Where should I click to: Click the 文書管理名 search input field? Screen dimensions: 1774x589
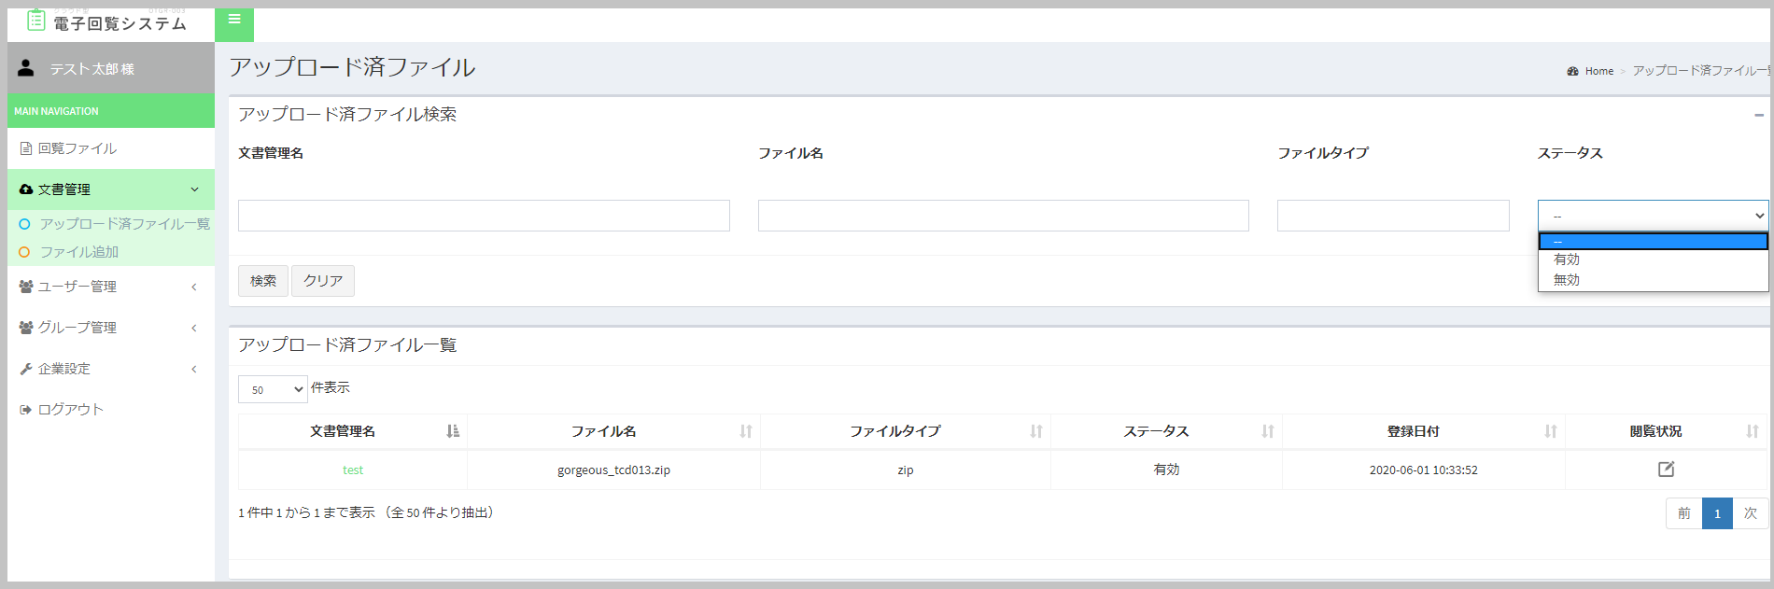point(484,216)
